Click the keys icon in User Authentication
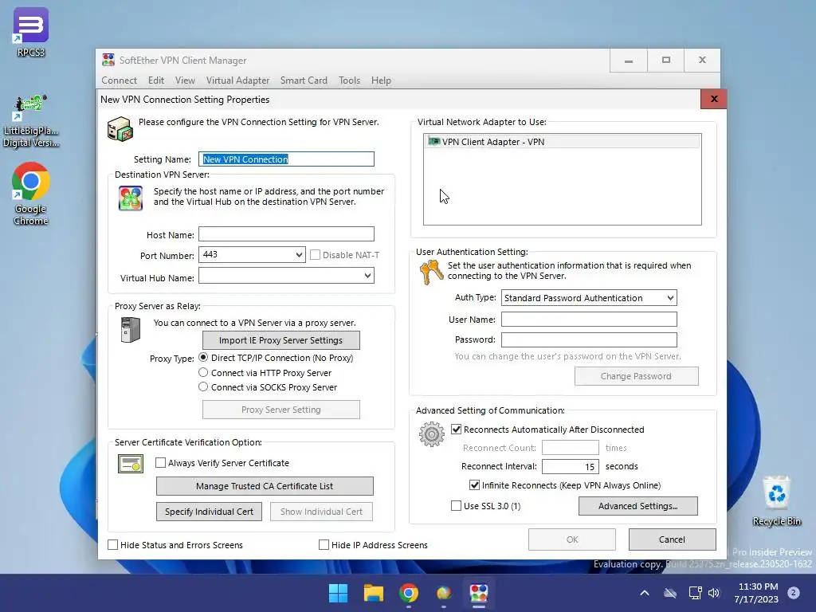The image size is (816, 612). 431,273
